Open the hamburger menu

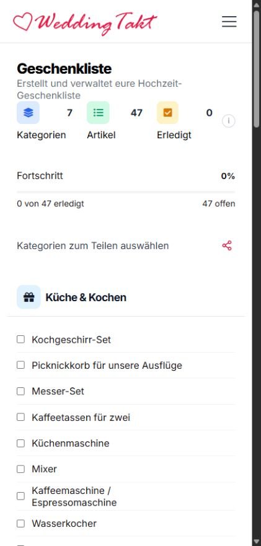(x=229, y=22)
